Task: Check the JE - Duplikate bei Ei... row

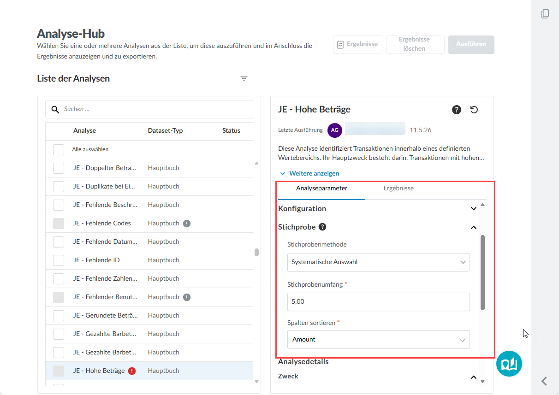Action: coord(59,187)
